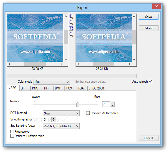Switch to the PNG tab
The width and height of the screenshot is (168, 152).
click(x=36, y=88)
